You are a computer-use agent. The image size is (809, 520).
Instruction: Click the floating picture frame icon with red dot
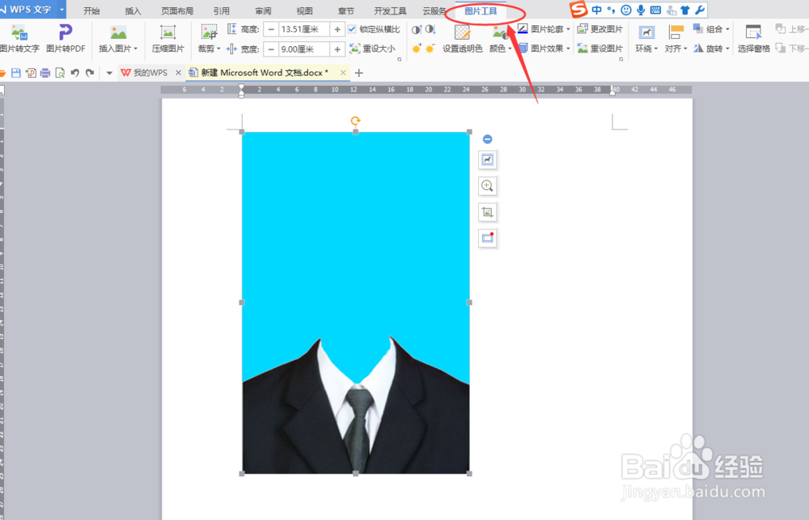pyautogui.click(x=488, y=239)
